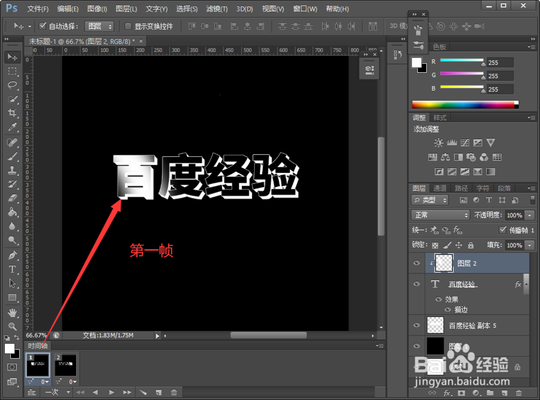Duplicate selected frame in timeline
540x400 pixels.
point(158,392)
